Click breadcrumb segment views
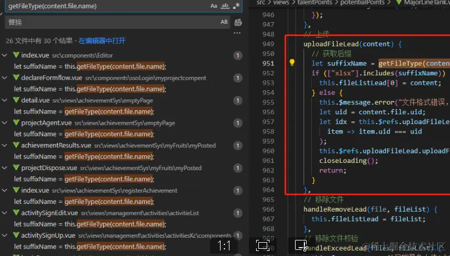Image resolution: width=450 pixels, height=256 pixels. pyautogui.click(x=281, y=2)
